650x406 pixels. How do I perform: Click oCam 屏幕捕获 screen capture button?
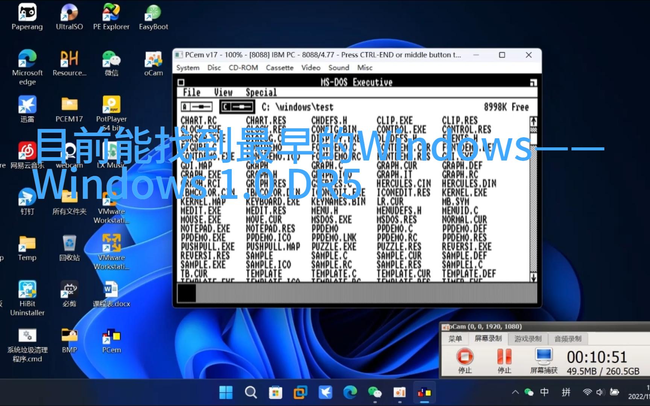[x=544, y=361]
